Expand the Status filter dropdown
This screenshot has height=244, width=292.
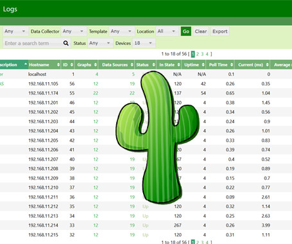100,43
